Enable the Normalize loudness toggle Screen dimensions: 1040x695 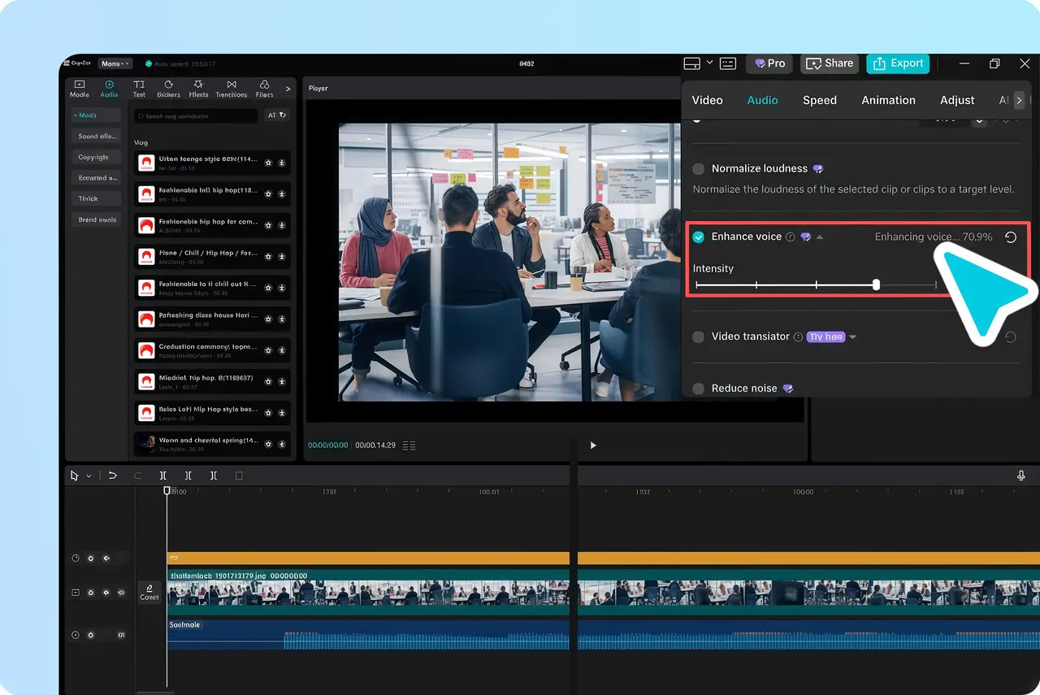point(698,169)
